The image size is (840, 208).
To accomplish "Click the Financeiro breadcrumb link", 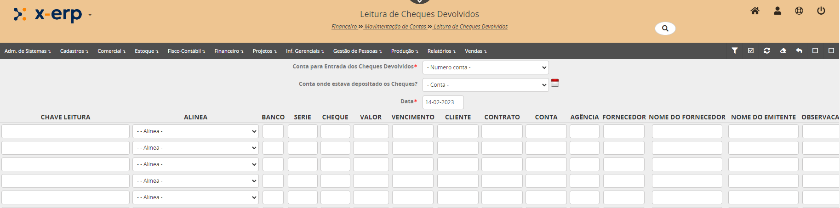I will point(344,27).
